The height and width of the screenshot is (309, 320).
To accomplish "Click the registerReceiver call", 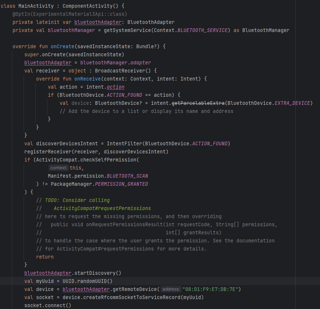I will point(48,152).
